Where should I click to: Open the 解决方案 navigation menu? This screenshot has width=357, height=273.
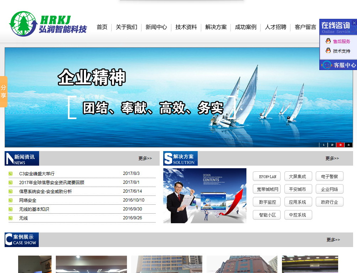click(x=216, y=27)
